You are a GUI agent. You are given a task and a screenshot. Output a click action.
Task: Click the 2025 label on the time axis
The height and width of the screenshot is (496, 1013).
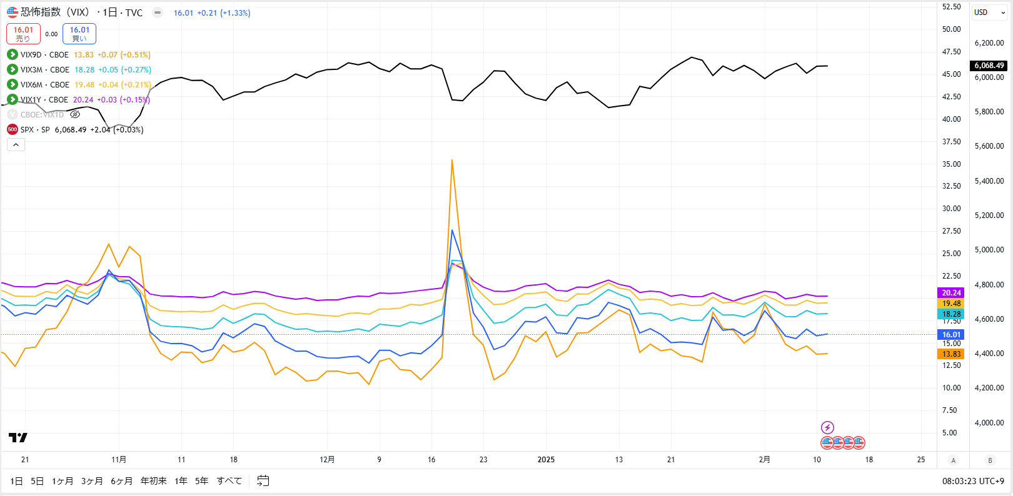pyautogui.click(x=546, y=460)
